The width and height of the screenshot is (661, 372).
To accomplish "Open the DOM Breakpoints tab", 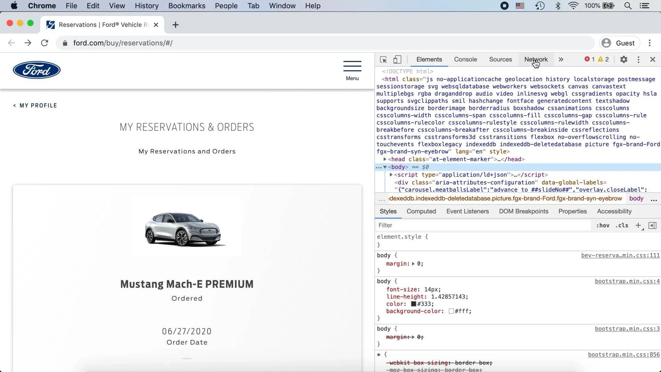I will click(523, 212).
